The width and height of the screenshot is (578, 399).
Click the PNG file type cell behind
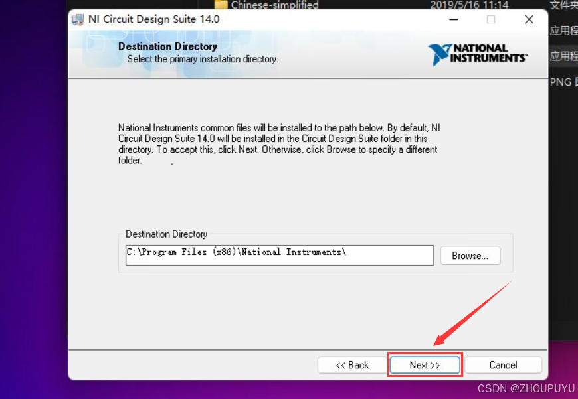(563, 82)
